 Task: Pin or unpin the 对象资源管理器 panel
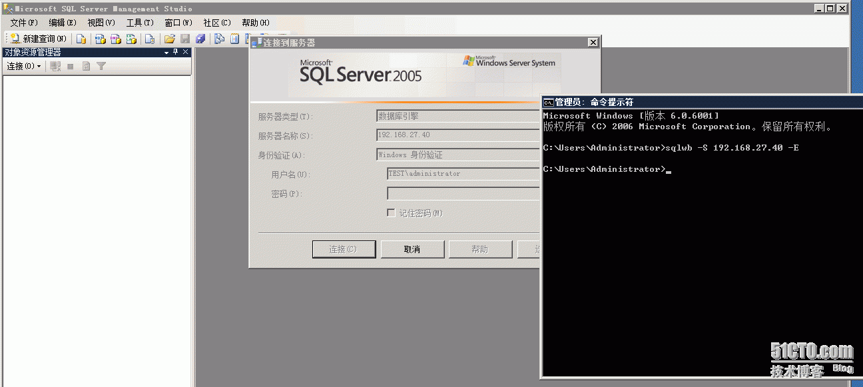(176, 52)
